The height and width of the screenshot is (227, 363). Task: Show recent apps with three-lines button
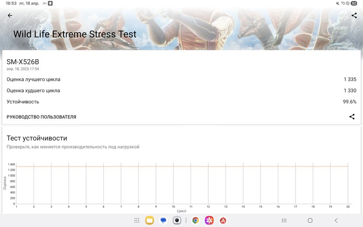(284, 220)
